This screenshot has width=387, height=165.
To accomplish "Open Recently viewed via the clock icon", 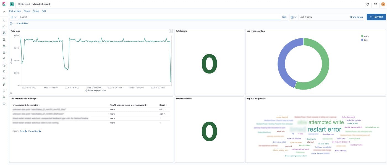I will (4, 12).
